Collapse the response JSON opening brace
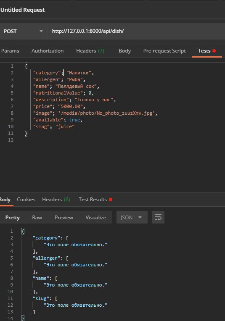This screenshot has width=225, height=321. [x=23, y=231]
